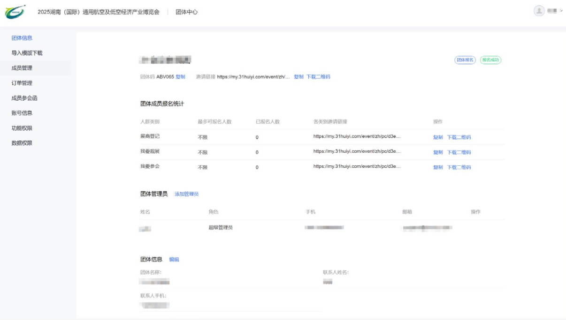Go to 成员管理 section
This screenshot has height=320, width=566.
22,68
